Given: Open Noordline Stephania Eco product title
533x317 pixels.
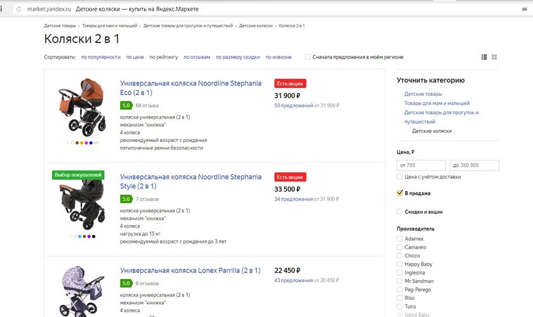Looking at the screenshot, I should pos(191,88).
